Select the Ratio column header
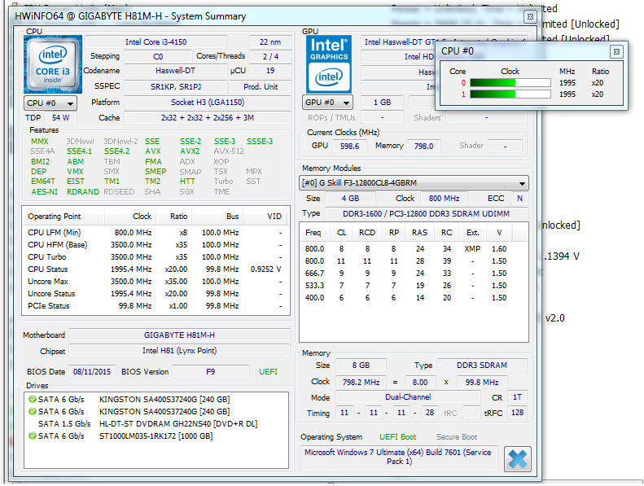This screenshot has width=644, height=486. coord(173,216)
